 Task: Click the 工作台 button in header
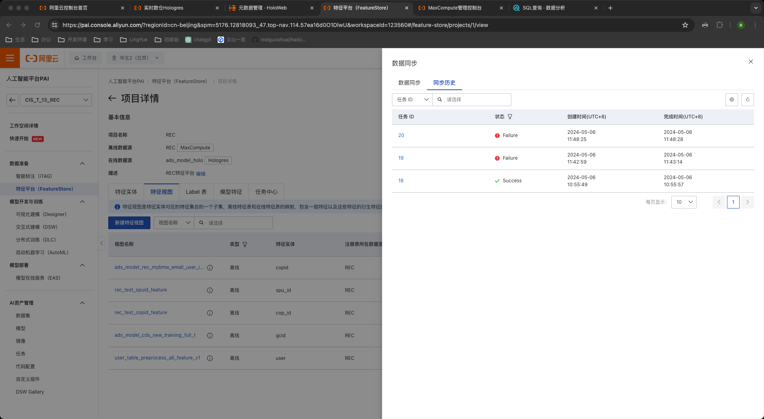point(86,58)
